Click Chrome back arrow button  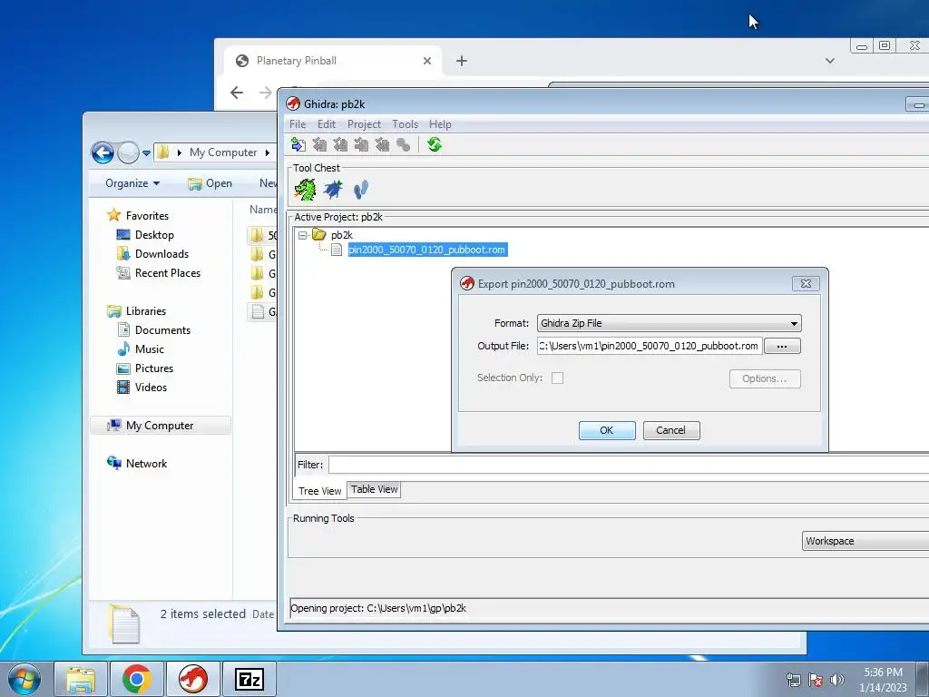(x=237, y=93)
